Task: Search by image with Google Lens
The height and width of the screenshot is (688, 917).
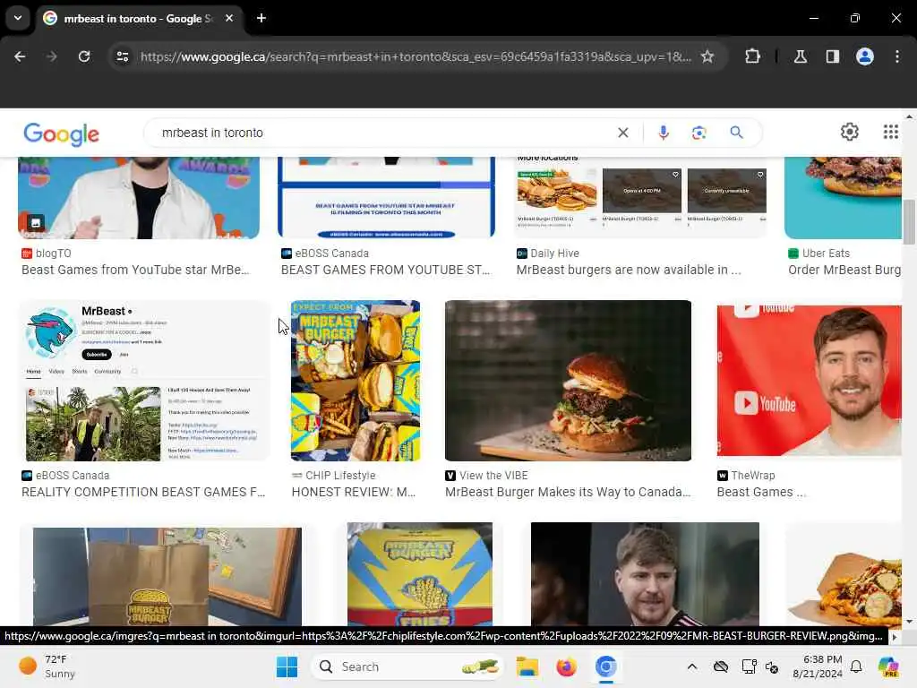Action: (x=698, y=133)
